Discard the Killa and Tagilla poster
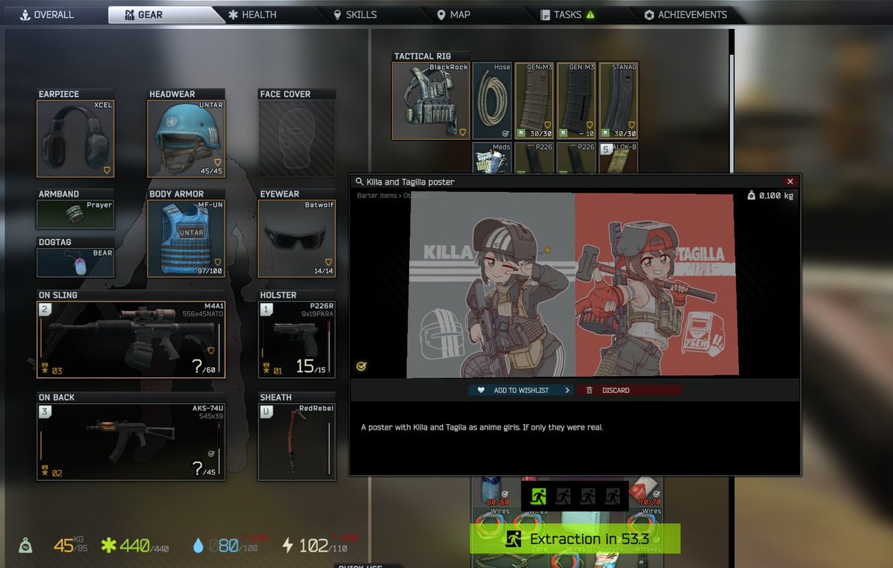The image size is (893, 568). point(629,390)
